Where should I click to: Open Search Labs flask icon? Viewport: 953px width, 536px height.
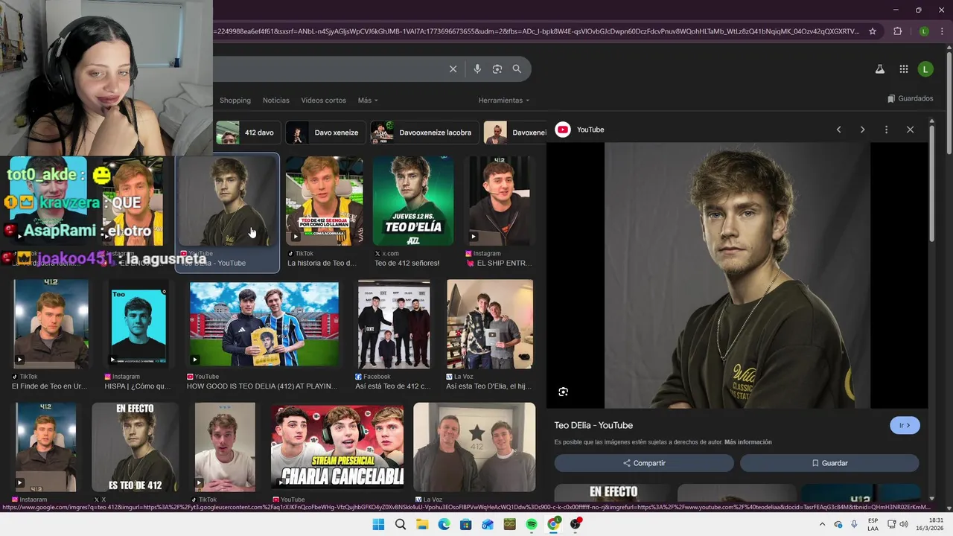click(879, 69)
